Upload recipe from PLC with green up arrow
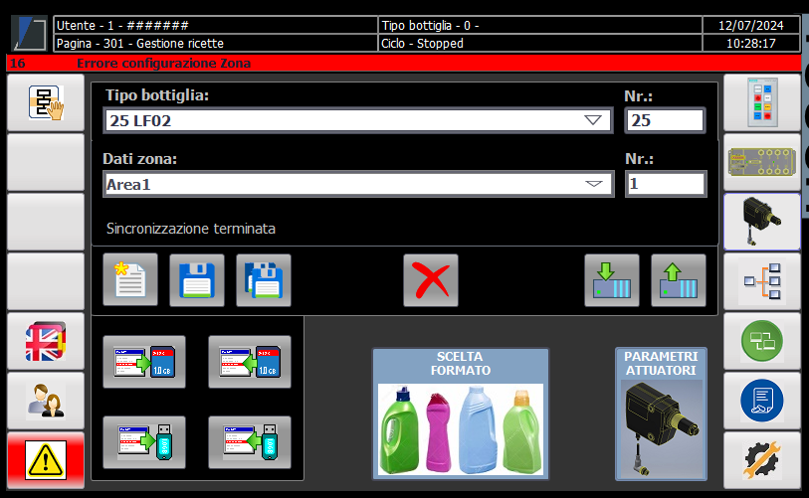This screenshot has width=809, height=498. pos(679,280)
